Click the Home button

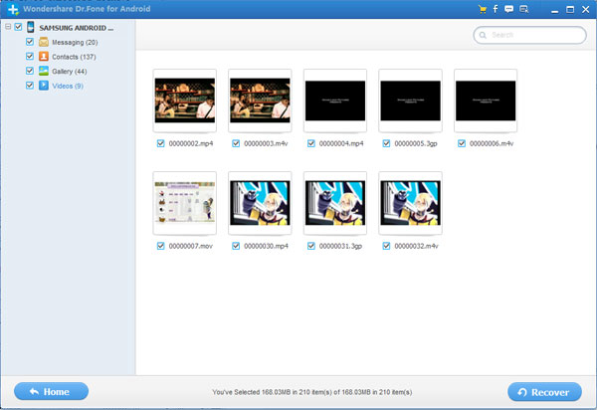tap(51, 391)
